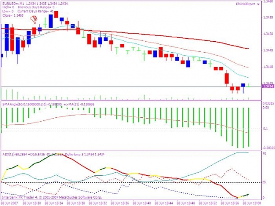Click the '28 Jun 18:32' time axis label
This screenshot has height=206, width=275.
point(98,203)
